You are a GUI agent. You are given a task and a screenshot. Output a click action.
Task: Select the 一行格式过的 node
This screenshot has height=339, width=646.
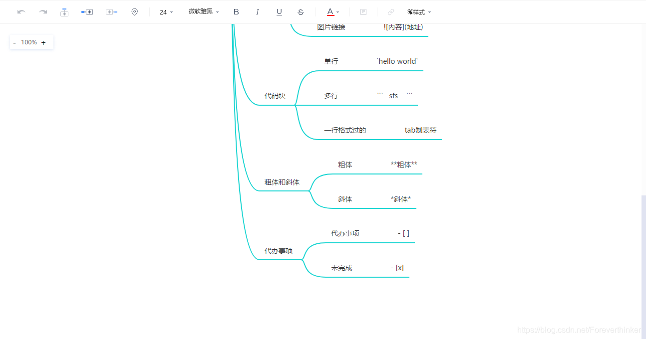pyautogui.click(x=345, y=130)
